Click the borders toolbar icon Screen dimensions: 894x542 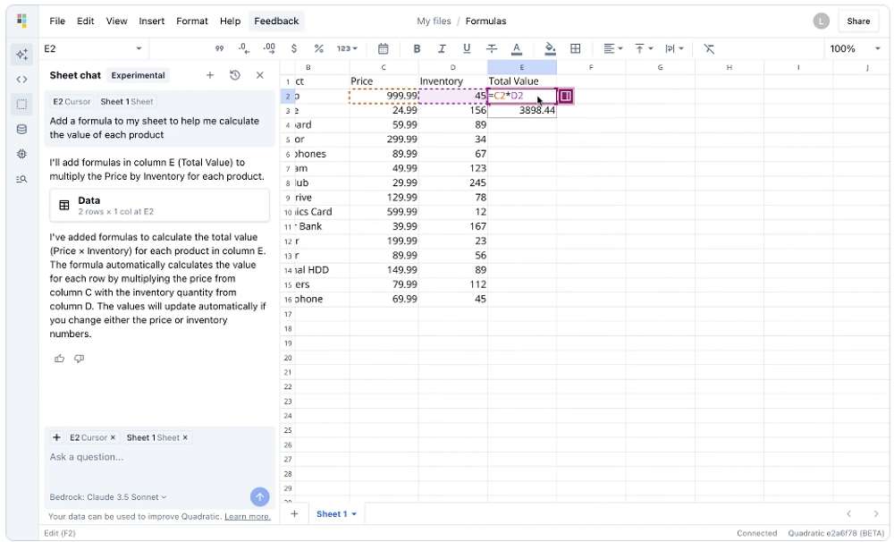pos(576,49)
